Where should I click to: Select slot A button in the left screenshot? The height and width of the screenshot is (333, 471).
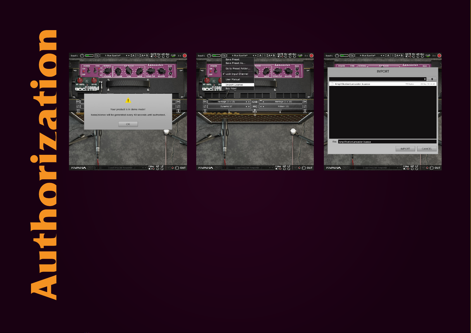[133, 55]
